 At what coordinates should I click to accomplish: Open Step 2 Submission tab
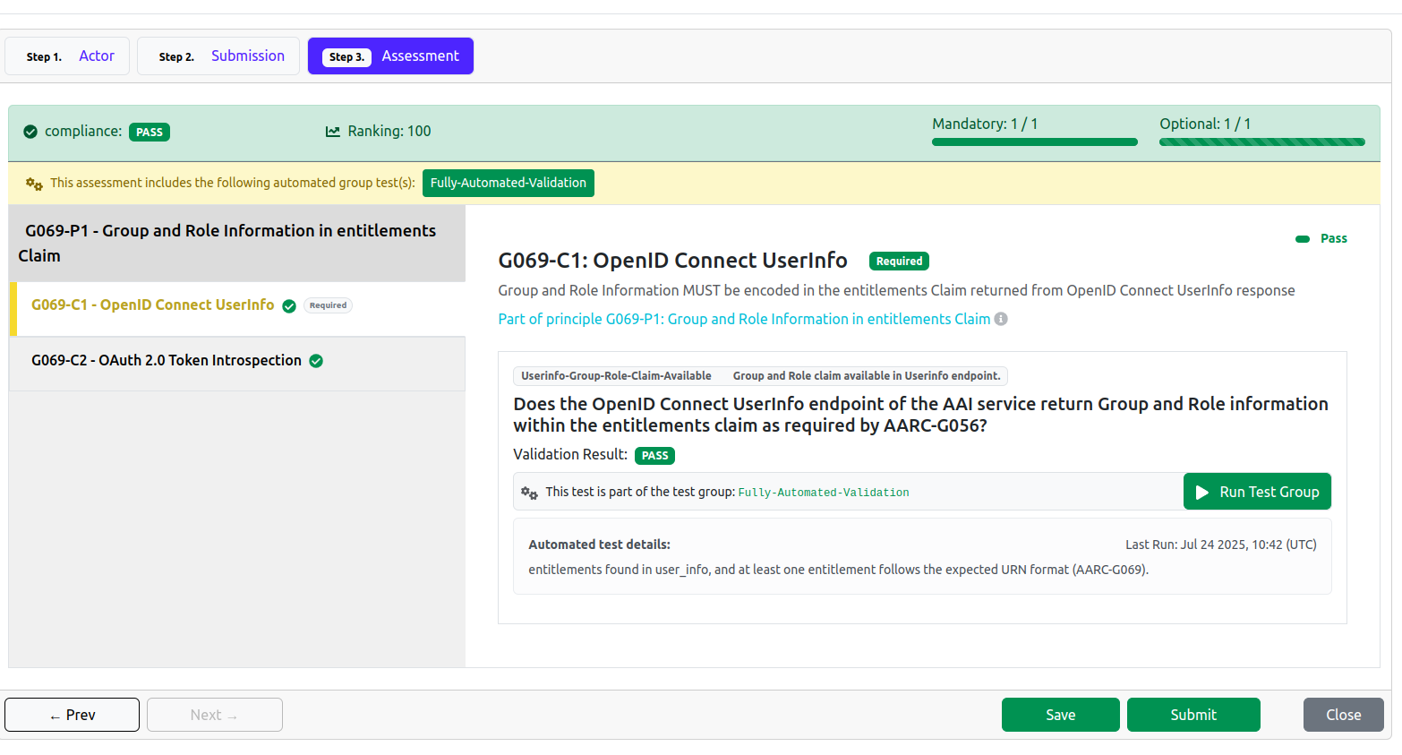click(218, 56)
